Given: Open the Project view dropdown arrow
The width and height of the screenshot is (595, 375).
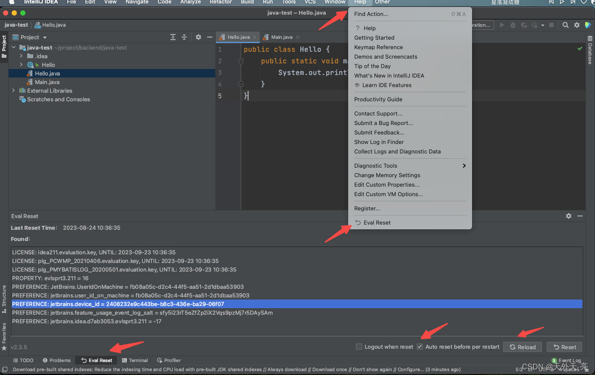Looking at the screenshot, I should [x=45, y=37].
